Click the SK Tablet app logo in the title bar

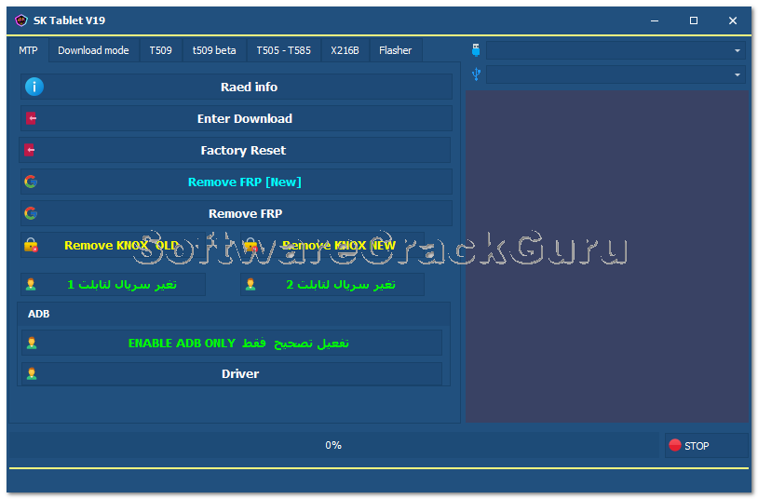pyautogui.click(x=21, y=20)
